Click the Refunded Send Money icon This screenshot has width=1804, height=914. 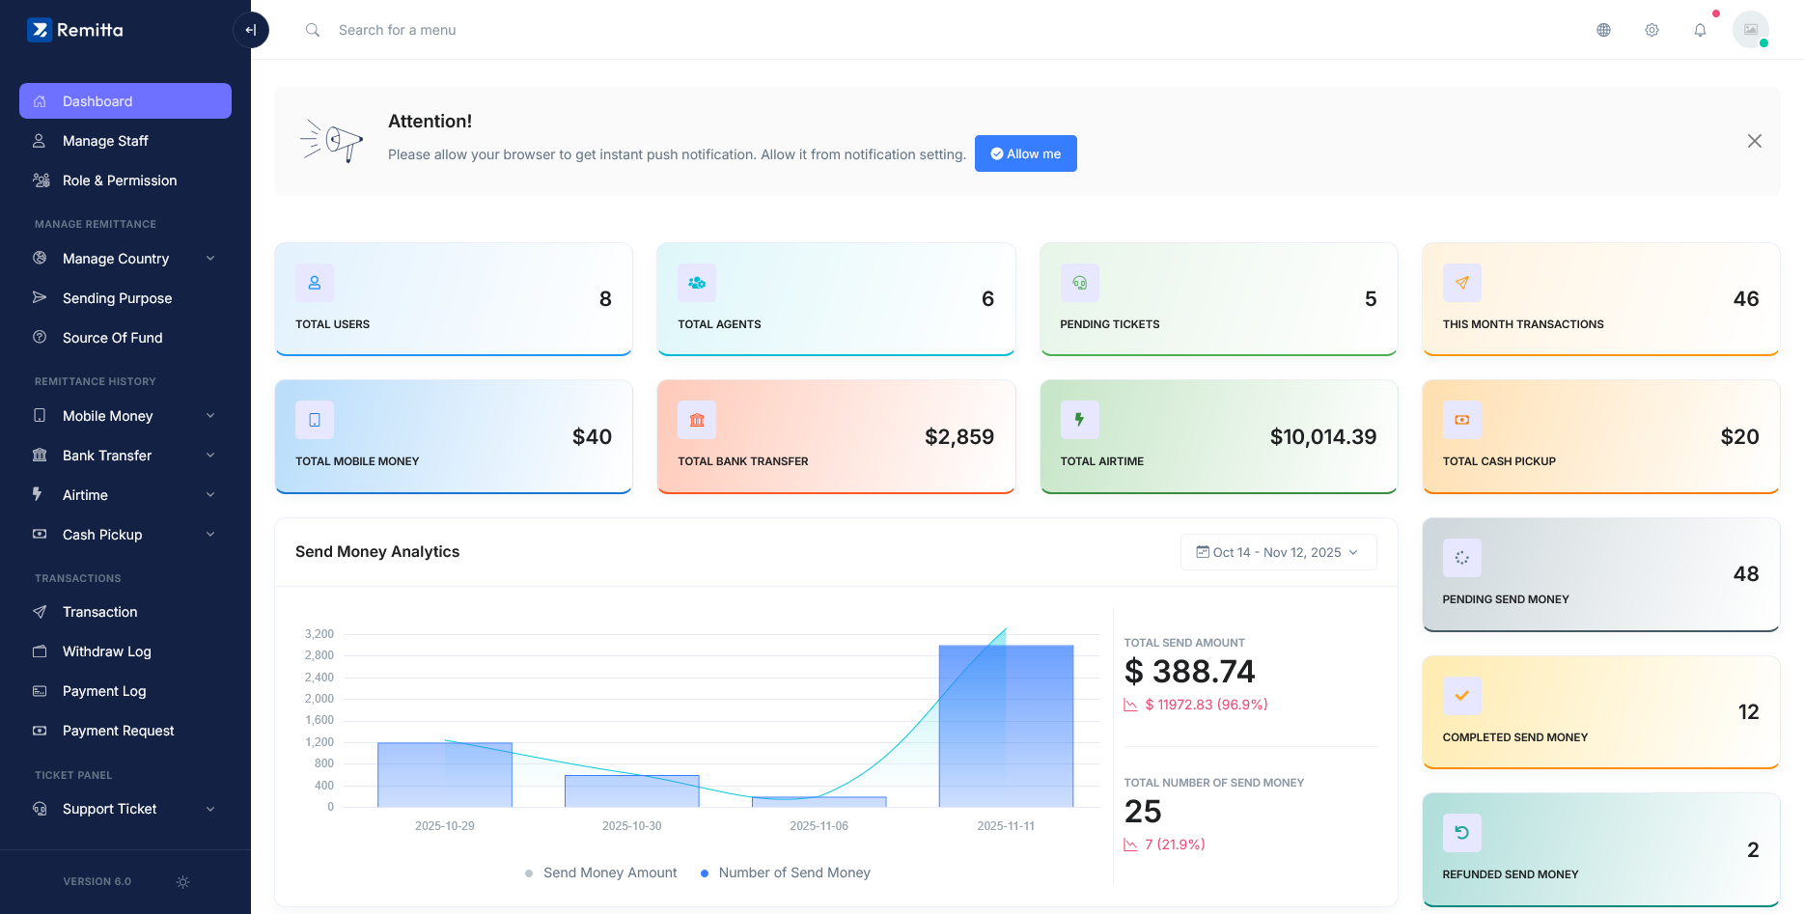click(x=1461, y=833)
